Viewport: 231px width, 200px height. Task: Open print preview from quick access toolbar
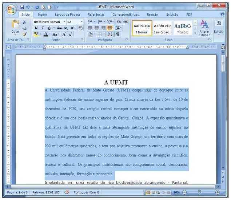coord(43,7)
